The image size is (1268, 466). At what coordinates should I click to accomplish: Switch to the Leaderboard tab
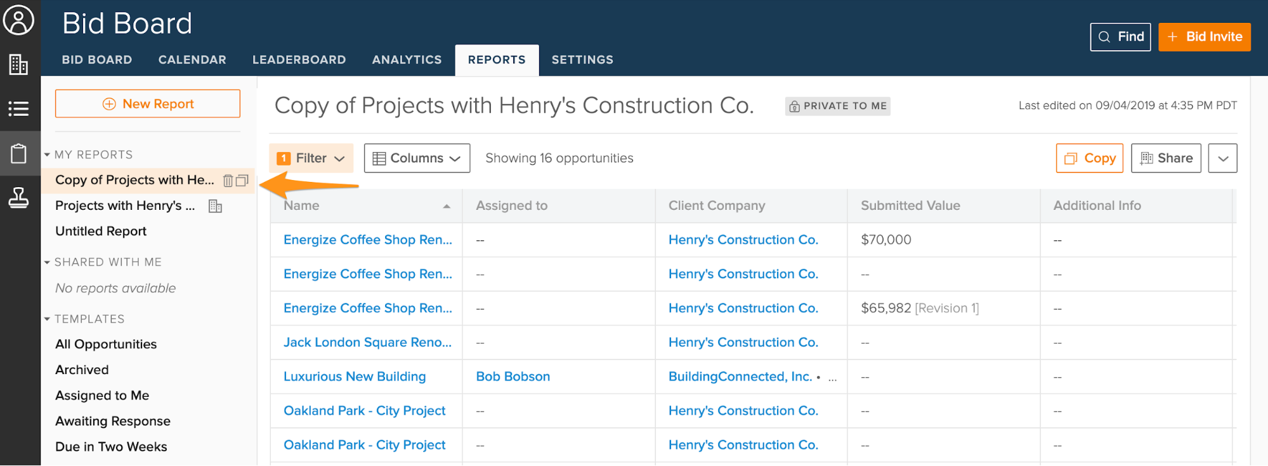pyautogui.click(x=299, y=60)
